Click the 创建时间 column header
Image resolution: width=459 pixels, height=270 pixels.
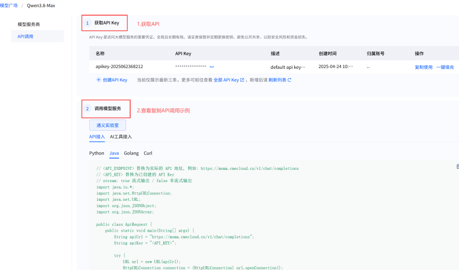(327, 53)
